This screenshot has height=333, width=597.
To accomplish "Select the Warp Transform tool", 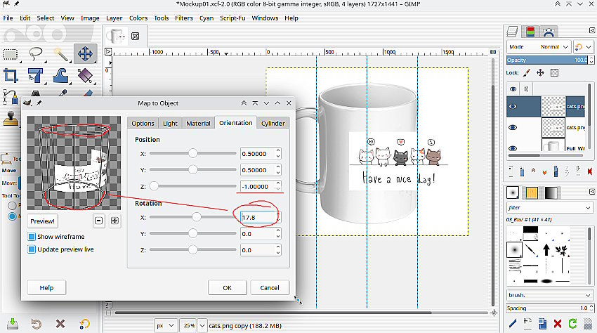I will (x=61, y=75).
